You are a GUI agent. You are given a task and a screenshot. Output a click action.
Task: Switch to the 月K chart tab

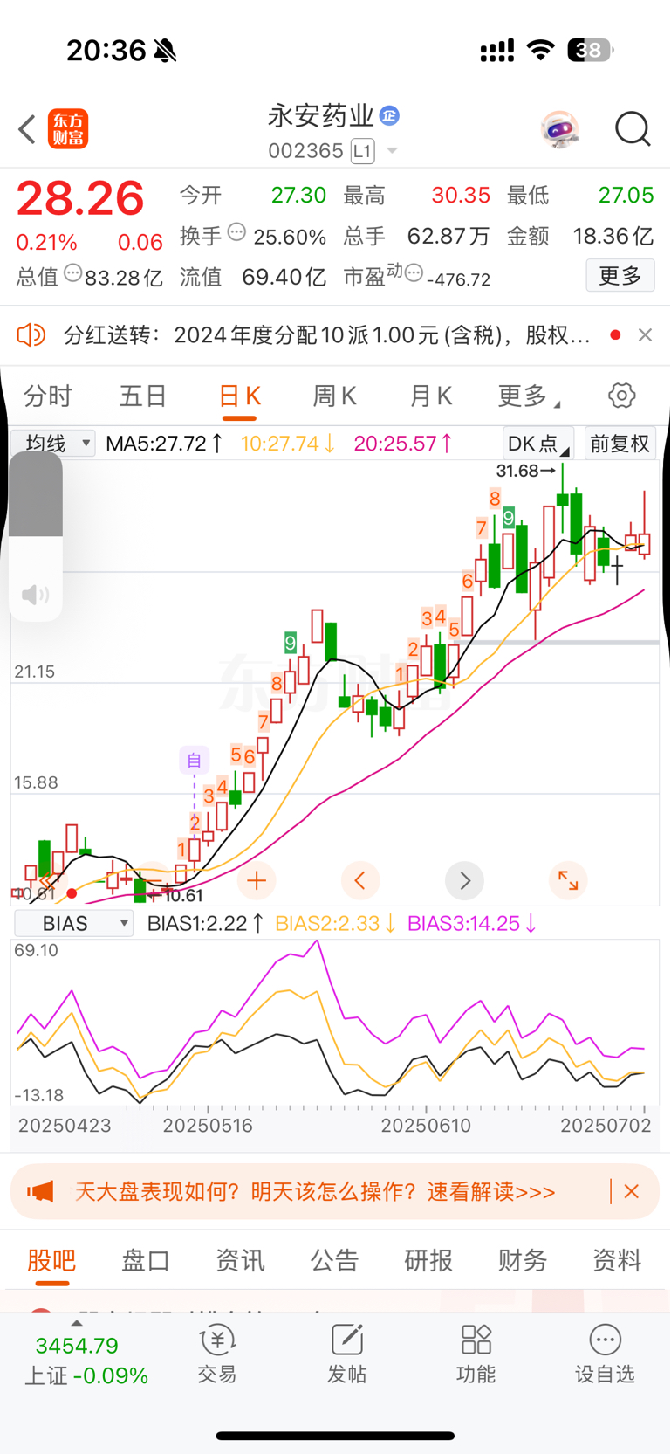(x=431, y=396)
